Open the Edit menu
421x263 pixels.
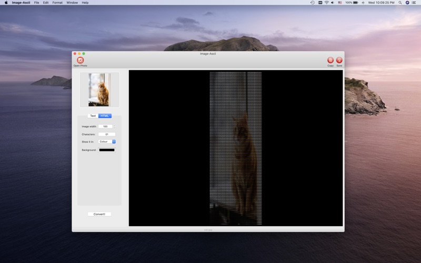tap(46, 3)
